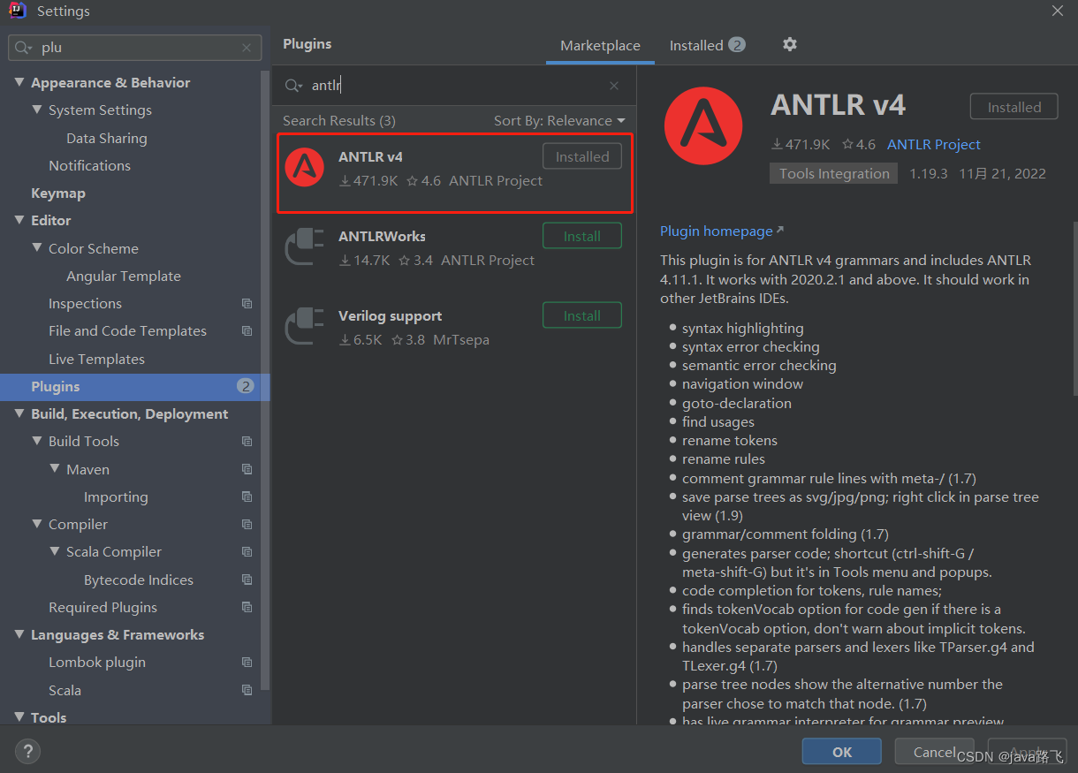Click the 'Search Results (3)' label

point(339,121)
